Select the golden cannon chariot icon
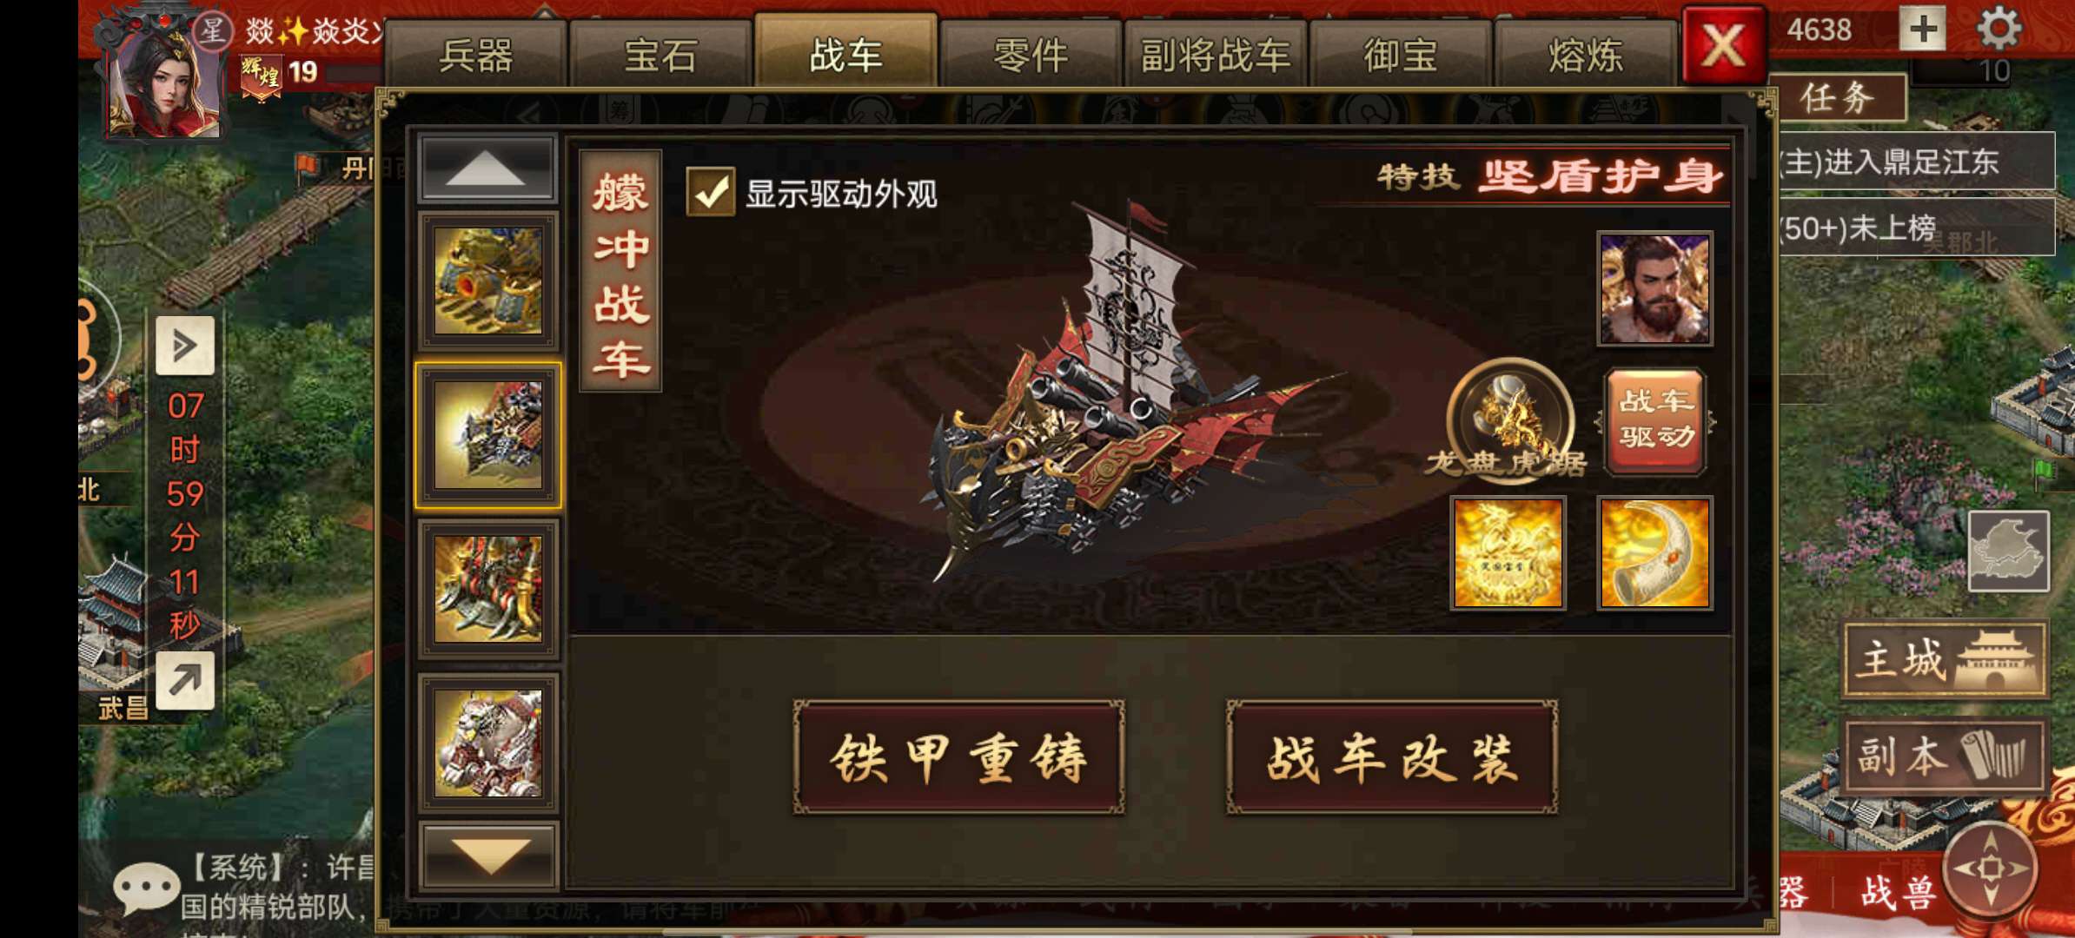The width and height of the screenshot is (2075, 938). 488,281
